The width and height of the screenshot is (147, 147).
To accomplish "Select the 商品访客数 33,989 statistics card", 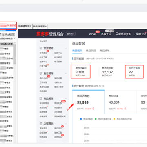I will point(88,102).
